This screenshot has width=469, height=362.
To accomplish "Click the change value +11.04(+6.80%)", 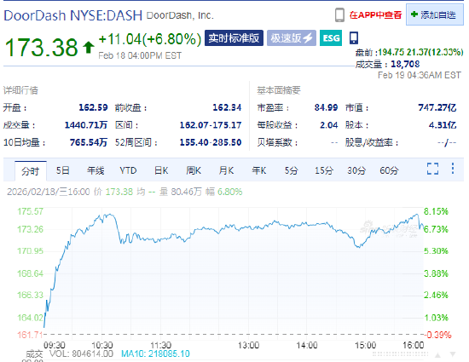I will click(x=150, y=39).
